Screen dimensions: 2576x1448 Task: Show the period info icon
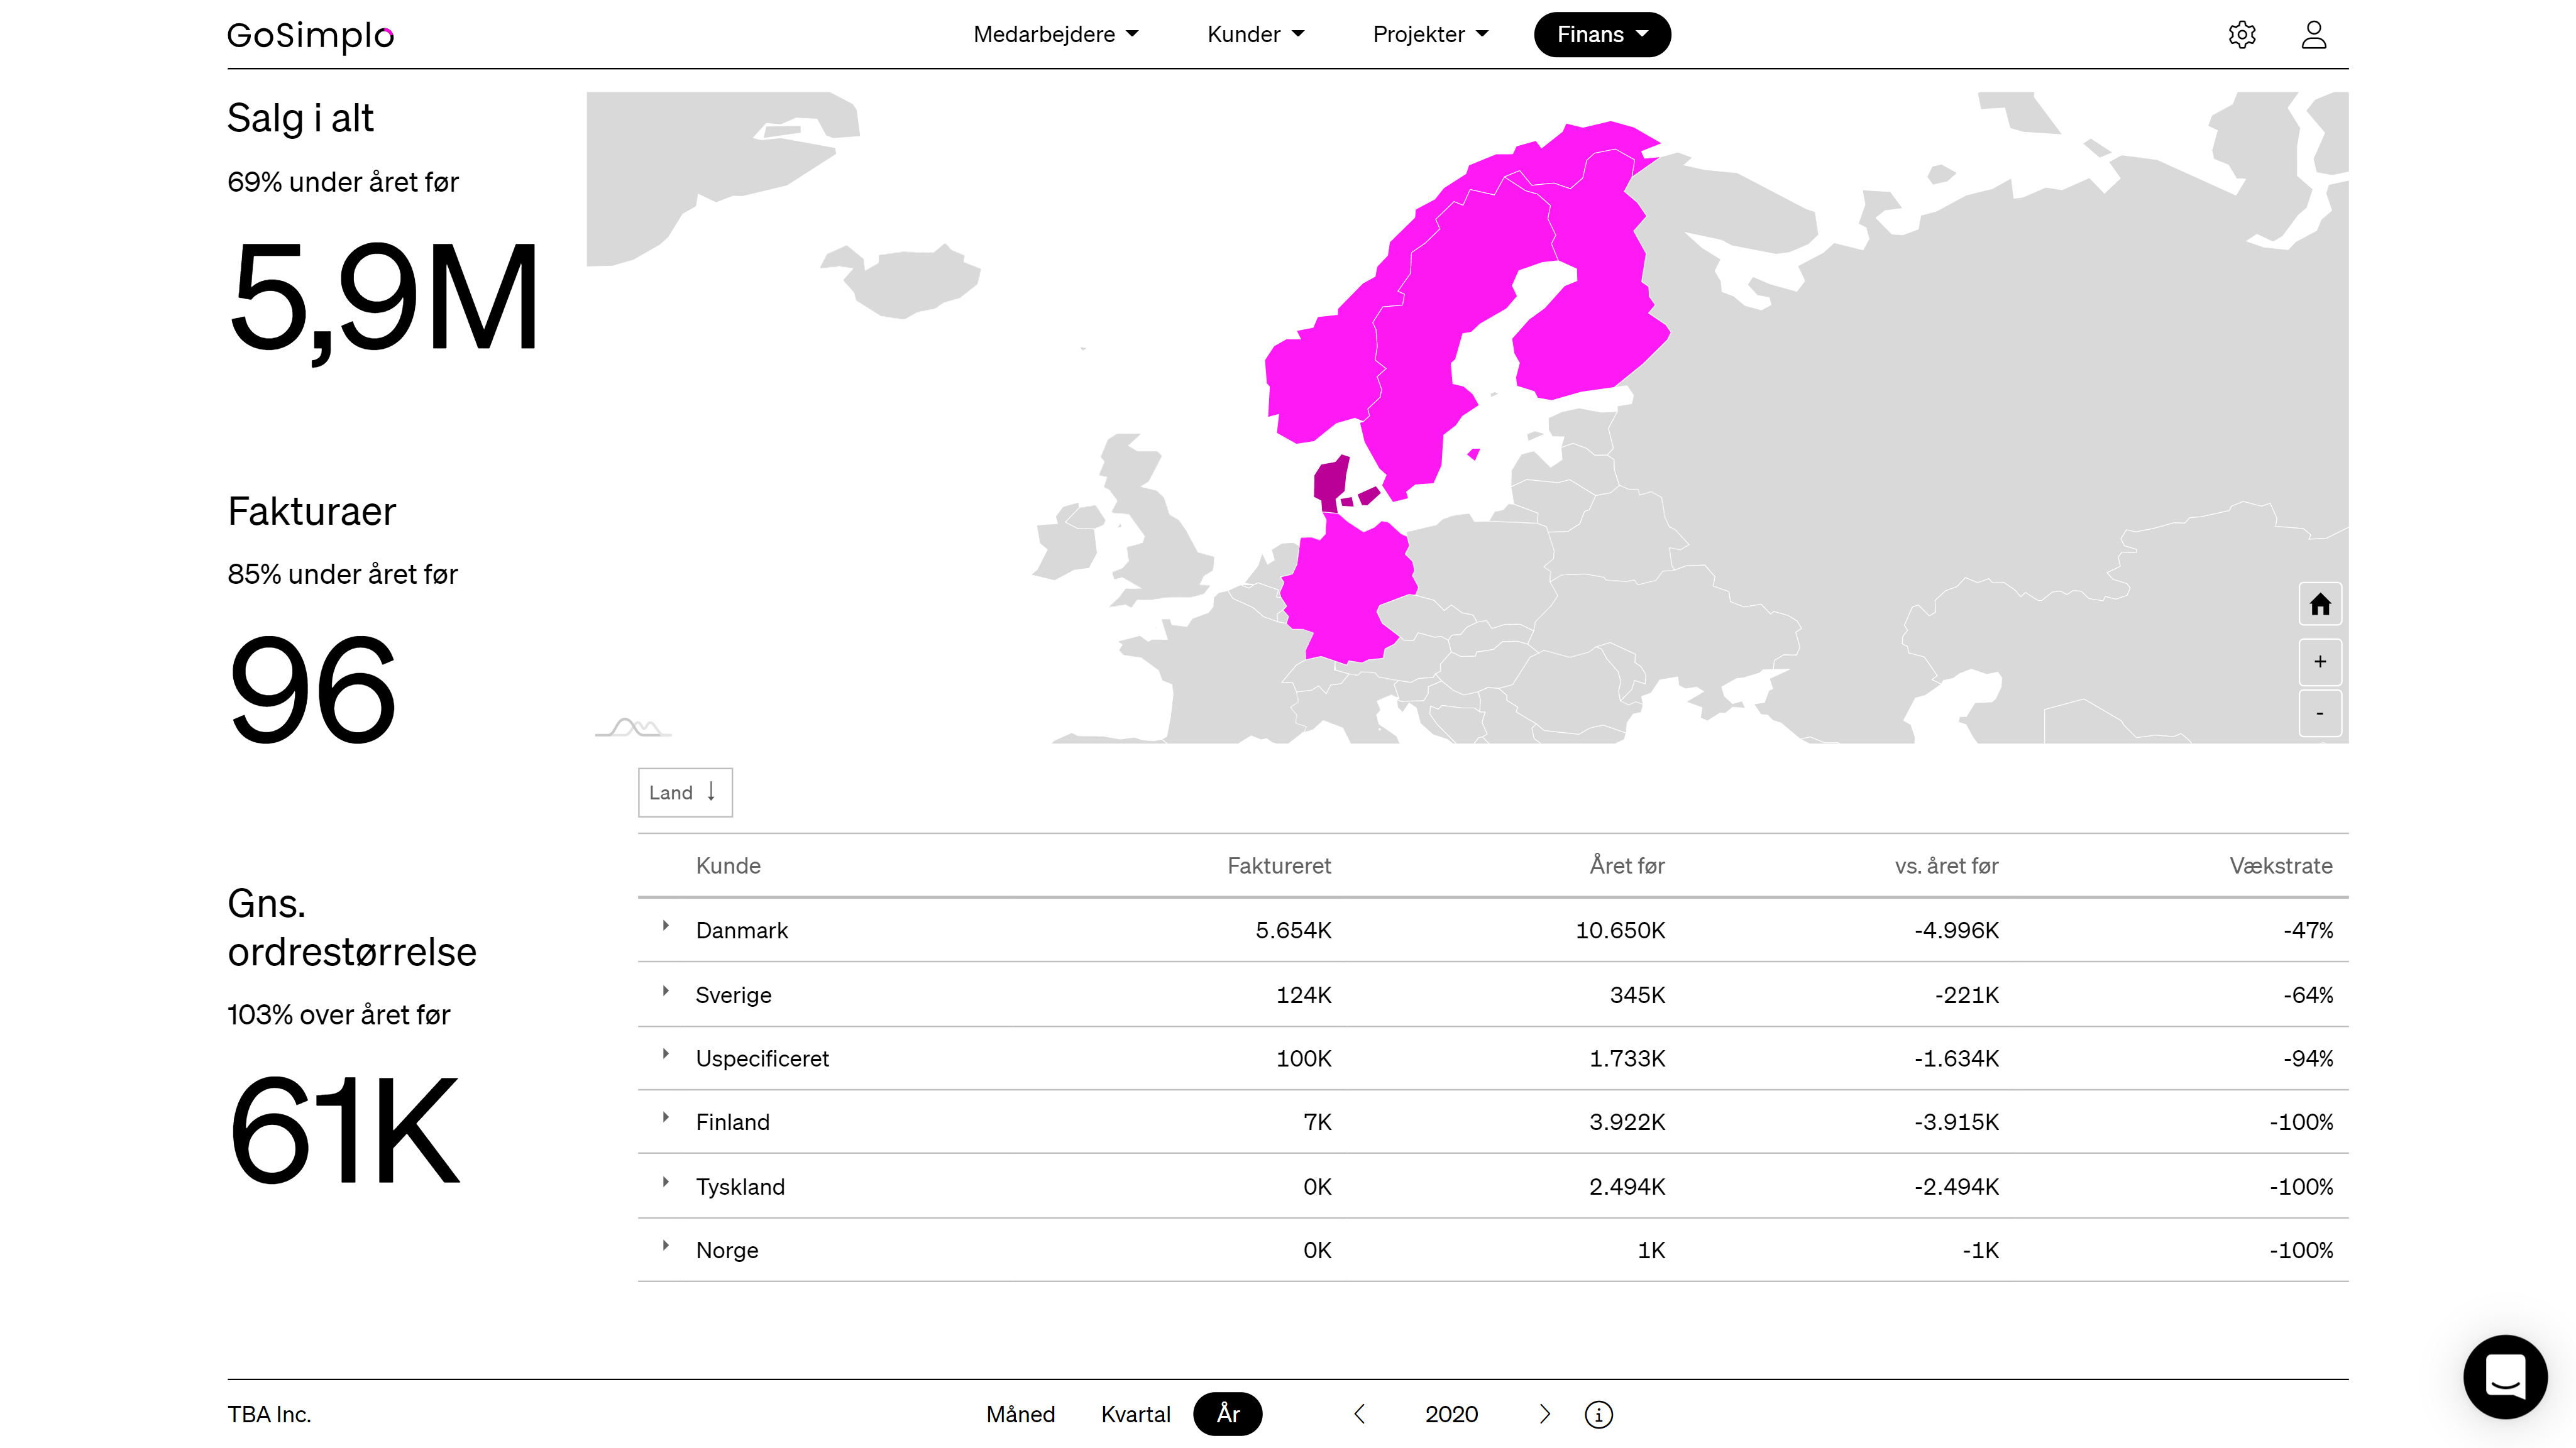pos(1598,1414)
